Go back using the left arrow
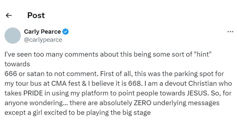This screenshot has height=121, width=237. tap(9, 16)
